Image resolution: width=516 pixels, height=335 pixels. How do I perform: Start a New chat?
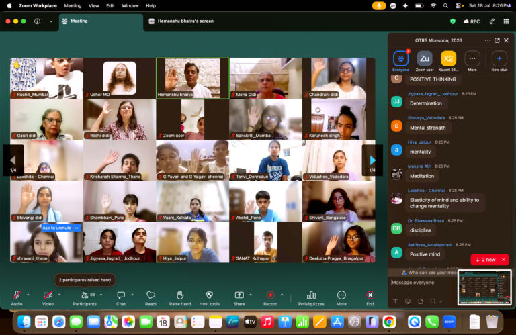499,61
